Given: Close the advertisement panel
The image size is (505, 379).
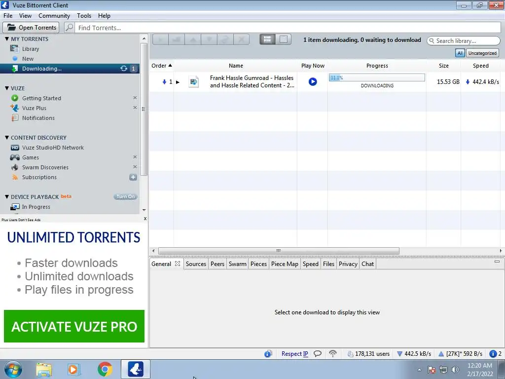Looking at the screenshot, I should [x=145, y=219].
